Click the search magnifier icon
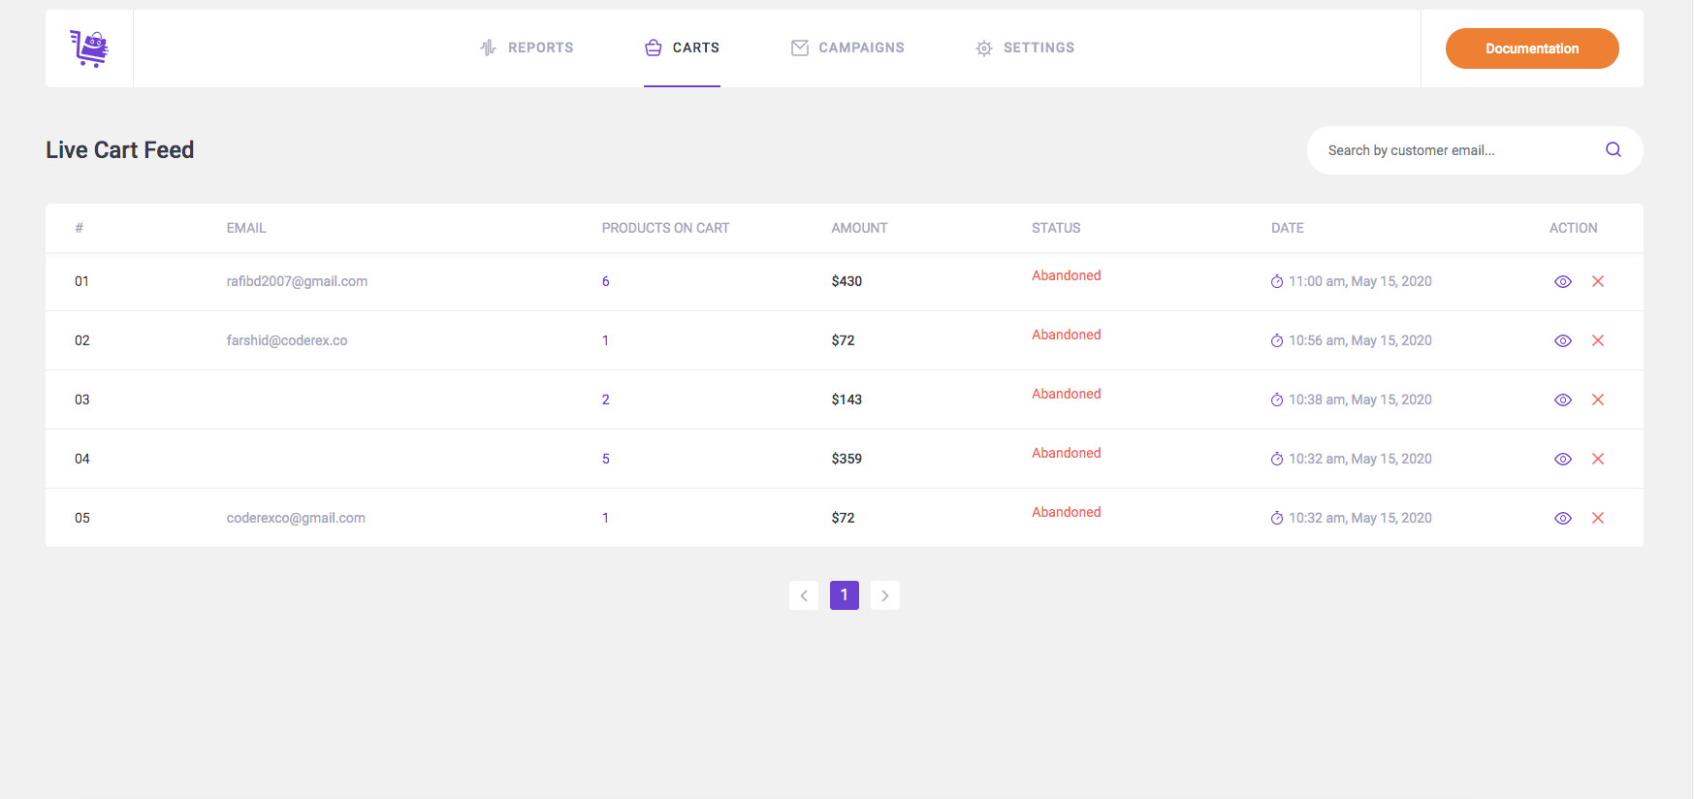Image resolution: width=1694 pixels, height=799 pixels. [1614, 149]
